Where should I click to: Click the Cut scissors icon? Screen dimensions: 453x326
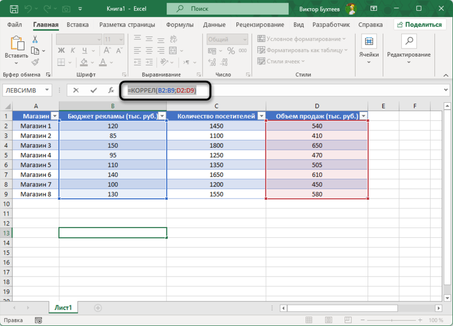35,40
